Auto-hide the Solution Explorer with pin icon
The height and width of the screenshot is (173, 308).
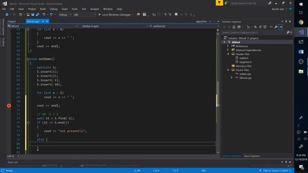pyautogui.click(x=286, y=21)
